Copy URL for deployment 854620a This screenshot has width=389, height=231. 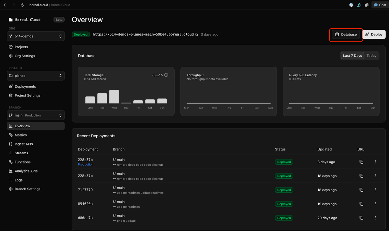pyautogui.click(x=361, y=204)
